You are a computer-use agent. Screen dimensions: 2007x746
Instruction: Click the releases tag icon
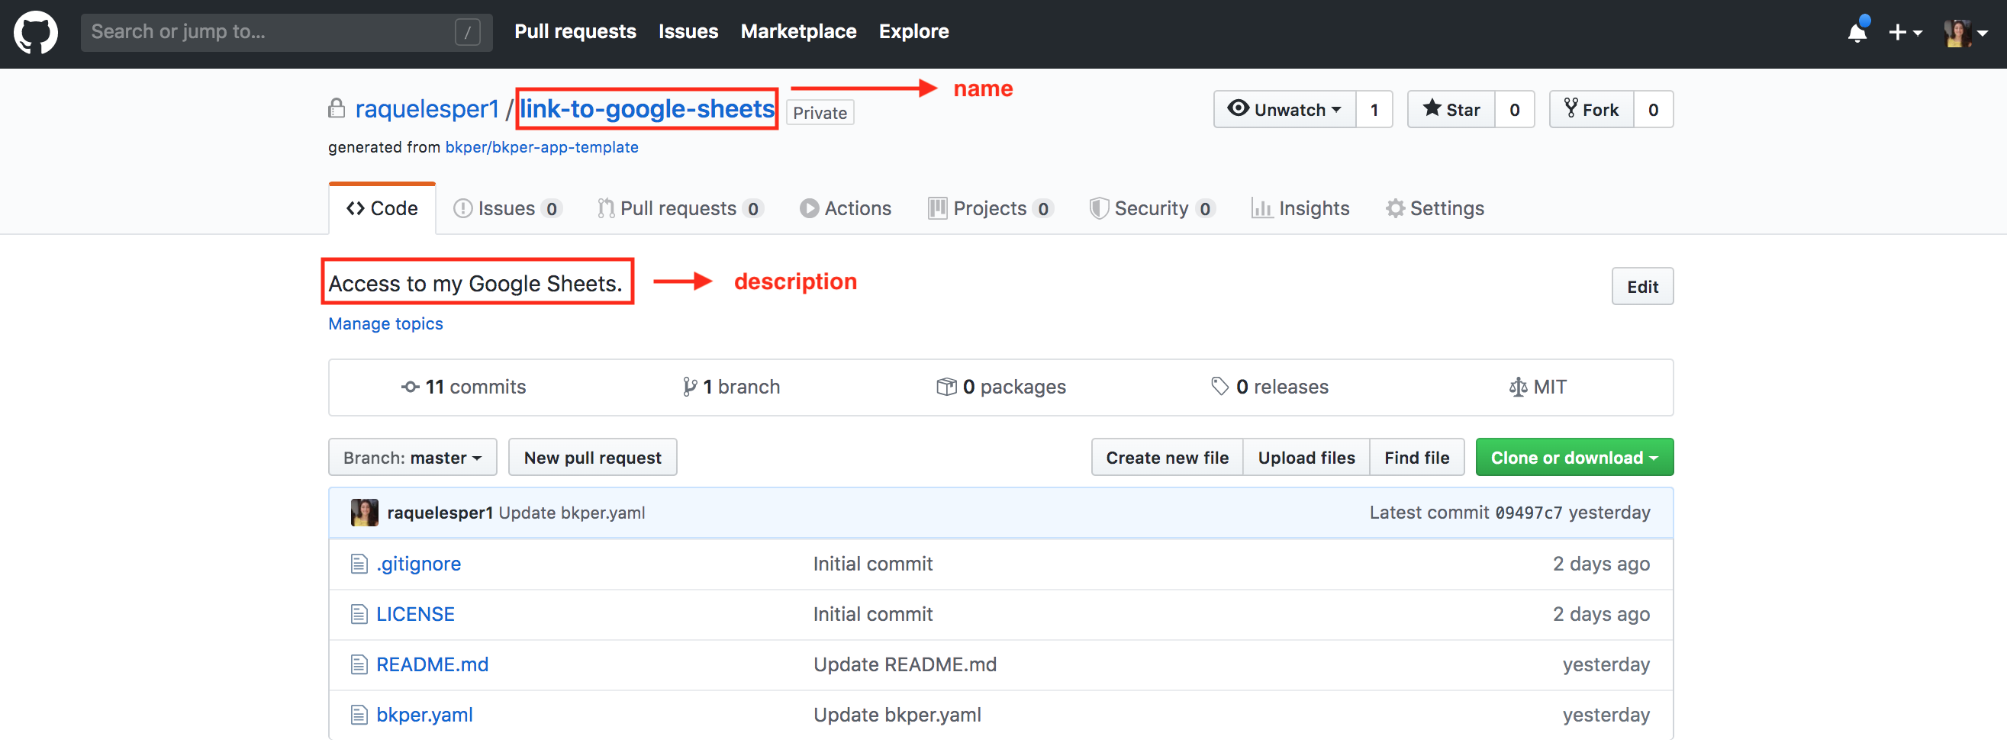pyautogui.click(x=1219, y=387)
